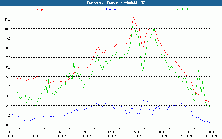
Task: Select the 5,0 y-axis label
Action: (8, 77)
